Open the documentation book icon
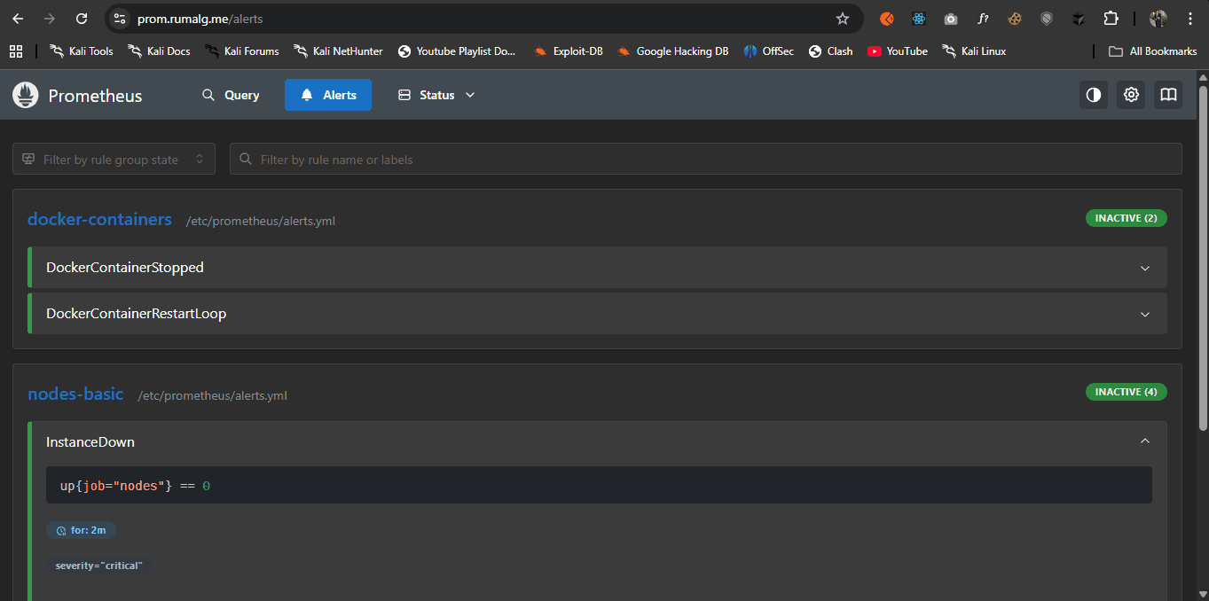The image size is (1209, 601). [x=1168, y=95]
